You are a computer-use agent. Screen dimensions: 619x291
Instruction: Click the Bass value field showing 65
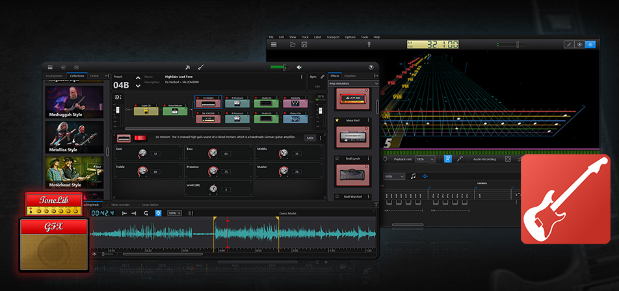226,154
